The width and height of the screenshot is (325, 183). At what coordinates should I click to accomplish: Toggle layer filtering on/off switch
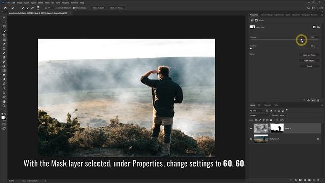coord(287,110)
